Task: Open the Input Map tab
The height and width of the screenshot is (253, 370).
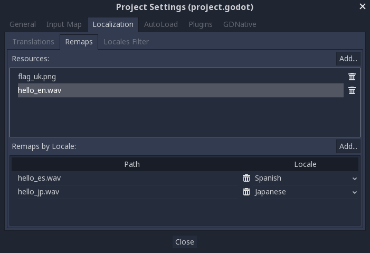Action: pyautogui.click(x=64, y=24)
